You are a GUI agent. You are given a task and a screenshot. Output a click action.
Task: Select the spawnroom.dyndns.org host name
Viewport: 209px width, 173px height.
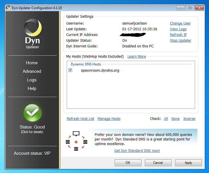[x=100, y=70]
